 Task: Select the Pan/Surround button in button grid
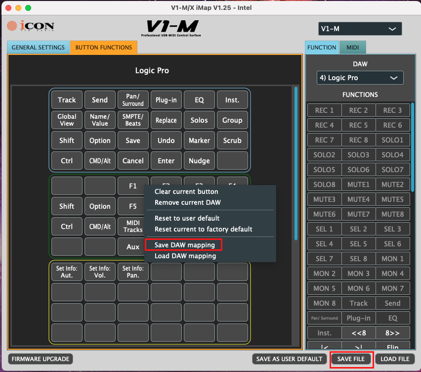pos(133,100)
